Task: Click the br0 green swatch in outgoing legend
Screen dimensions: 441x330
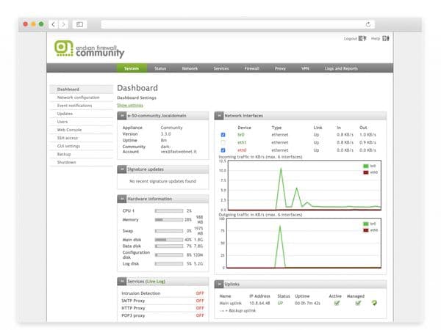Action: (x=365, y=224)
